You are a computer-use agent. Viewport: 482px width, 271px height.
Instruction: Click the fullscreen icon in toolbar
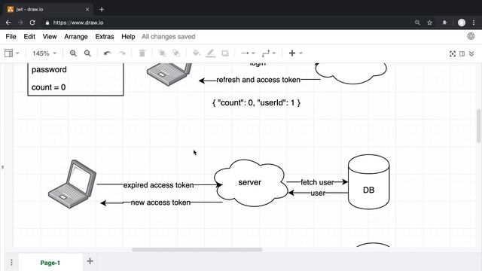coord(453,53)
